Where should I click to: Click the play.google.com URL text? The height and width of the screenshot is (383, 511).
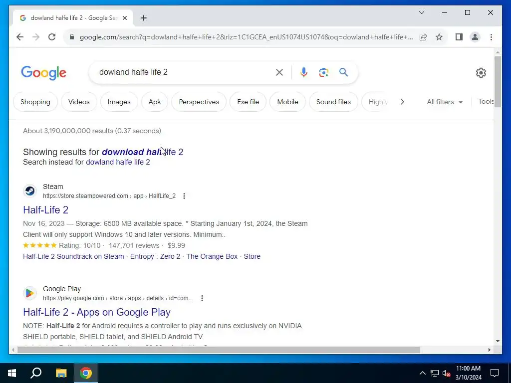(x=118, y=298)
